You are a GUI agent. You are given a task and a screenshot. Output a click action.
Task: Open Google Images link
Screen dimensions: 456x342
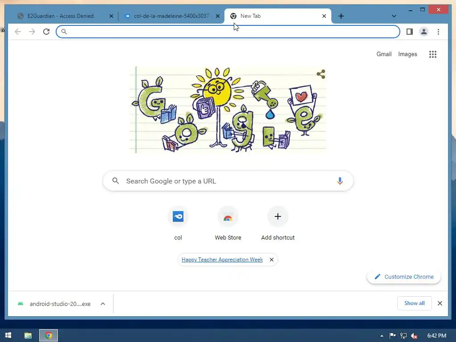pyautogui.click(x=407, y=54)
